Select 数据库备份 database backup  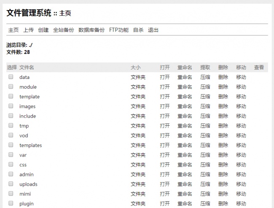click(x=91, y=30)
